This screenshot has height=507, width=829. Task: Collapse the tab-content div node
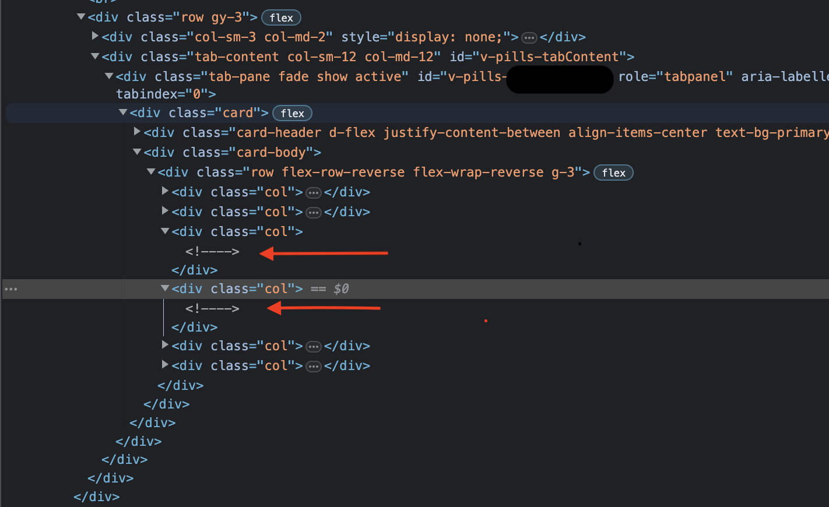[x=95, y=57]
